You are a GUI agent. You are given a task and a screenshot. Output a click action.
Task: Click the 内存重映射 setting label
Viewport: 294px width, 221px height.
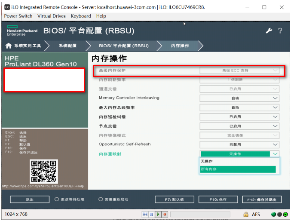(110, 154)
